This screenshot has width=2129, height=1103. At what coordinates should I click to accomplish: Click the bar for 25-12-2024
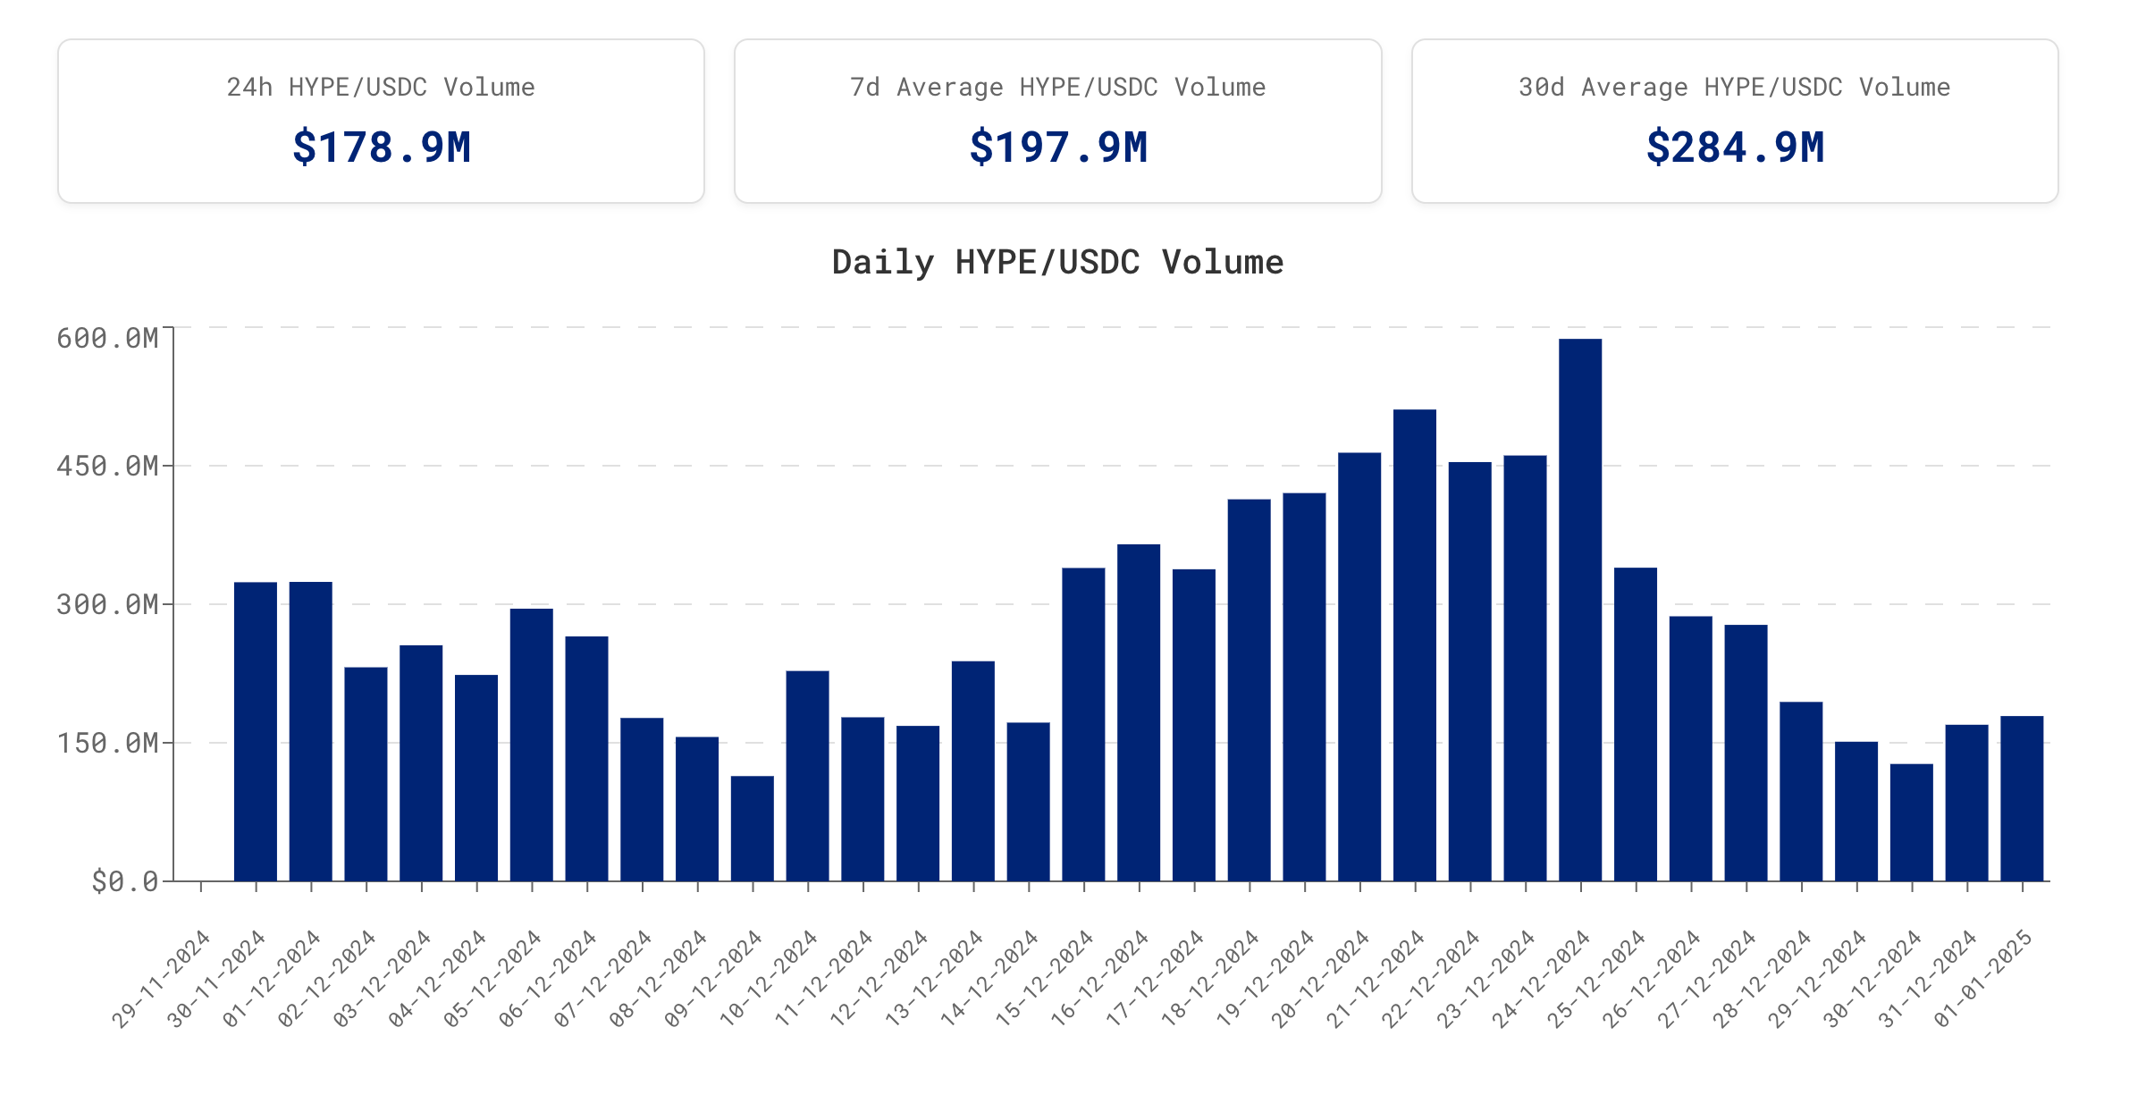[1636, 724]
